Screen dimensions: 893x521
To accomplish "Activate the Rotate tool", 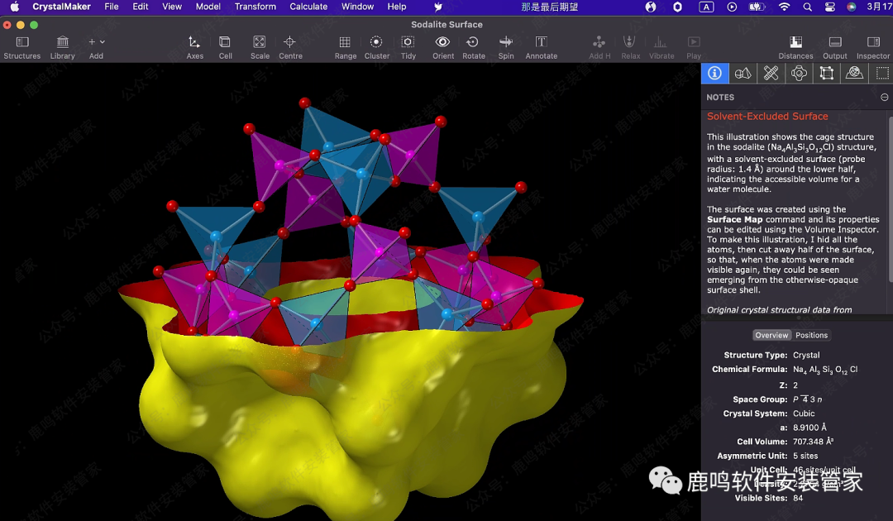I will pyautogui.click(x=473, y=42).
